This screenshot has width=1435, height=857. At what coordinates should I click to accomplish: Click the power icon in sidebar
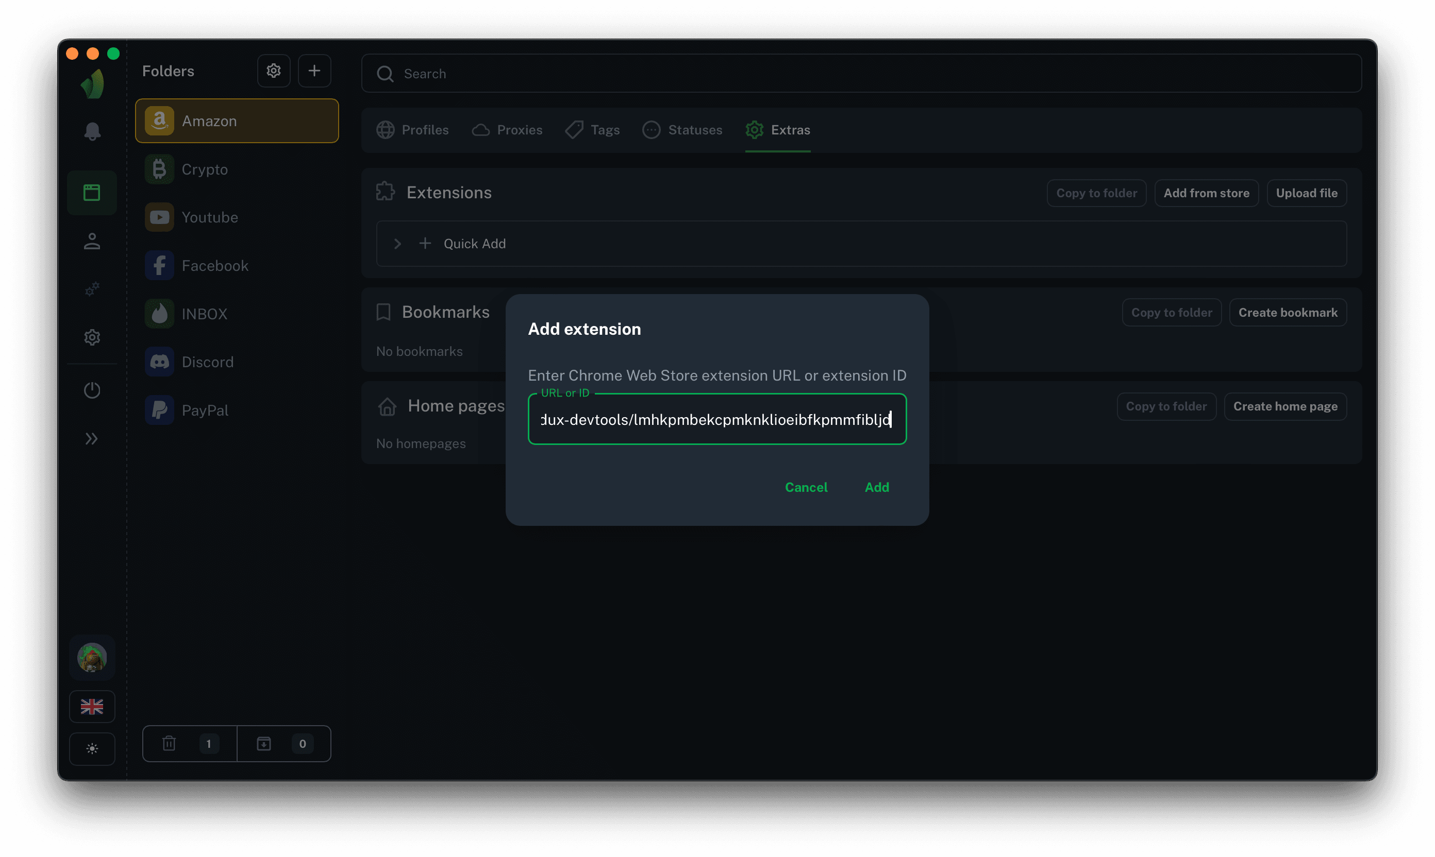point(92,390)
